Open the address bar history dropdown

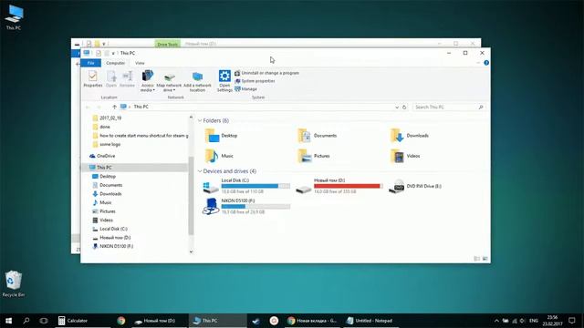coord(397,108)
